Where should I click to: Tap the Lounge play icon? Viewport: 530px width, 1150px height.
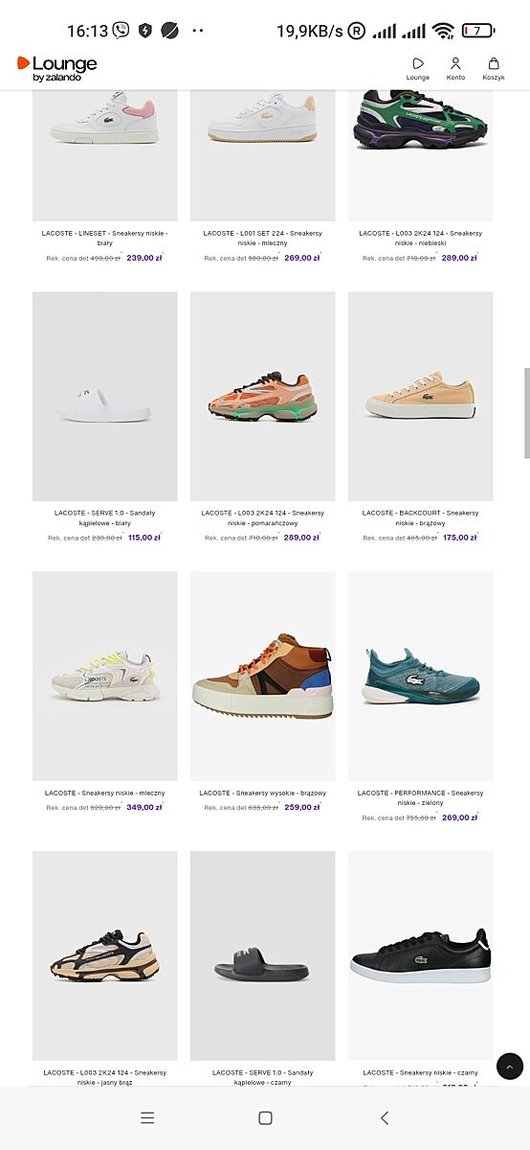coord(418,63)
